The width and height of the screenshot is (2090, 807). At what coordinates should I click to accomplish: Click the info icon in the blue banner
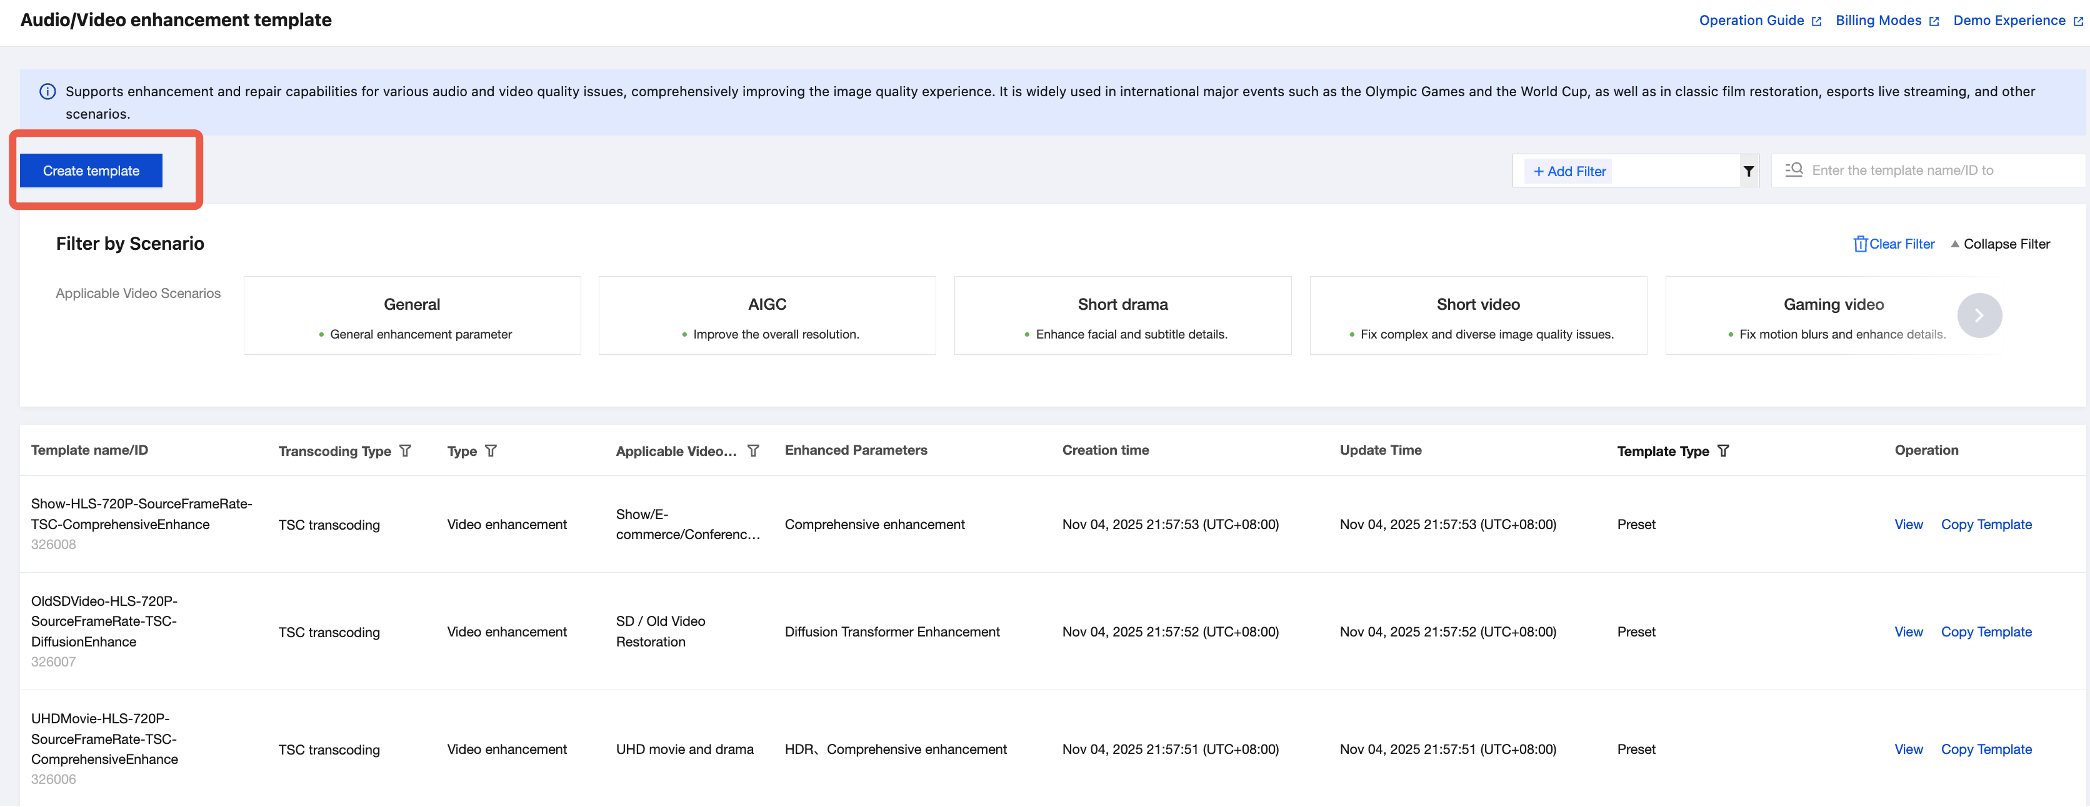48,92
